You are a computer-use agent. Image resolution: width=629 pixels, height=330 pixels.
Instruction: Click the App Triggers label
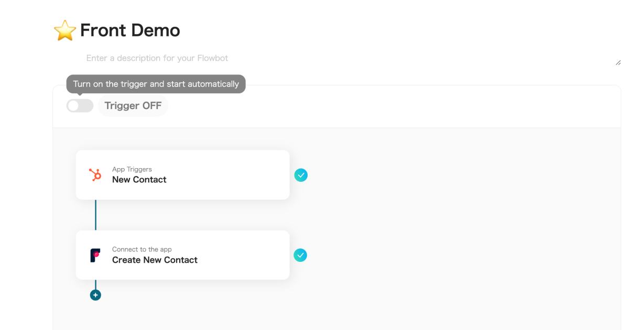click(132, 169)
